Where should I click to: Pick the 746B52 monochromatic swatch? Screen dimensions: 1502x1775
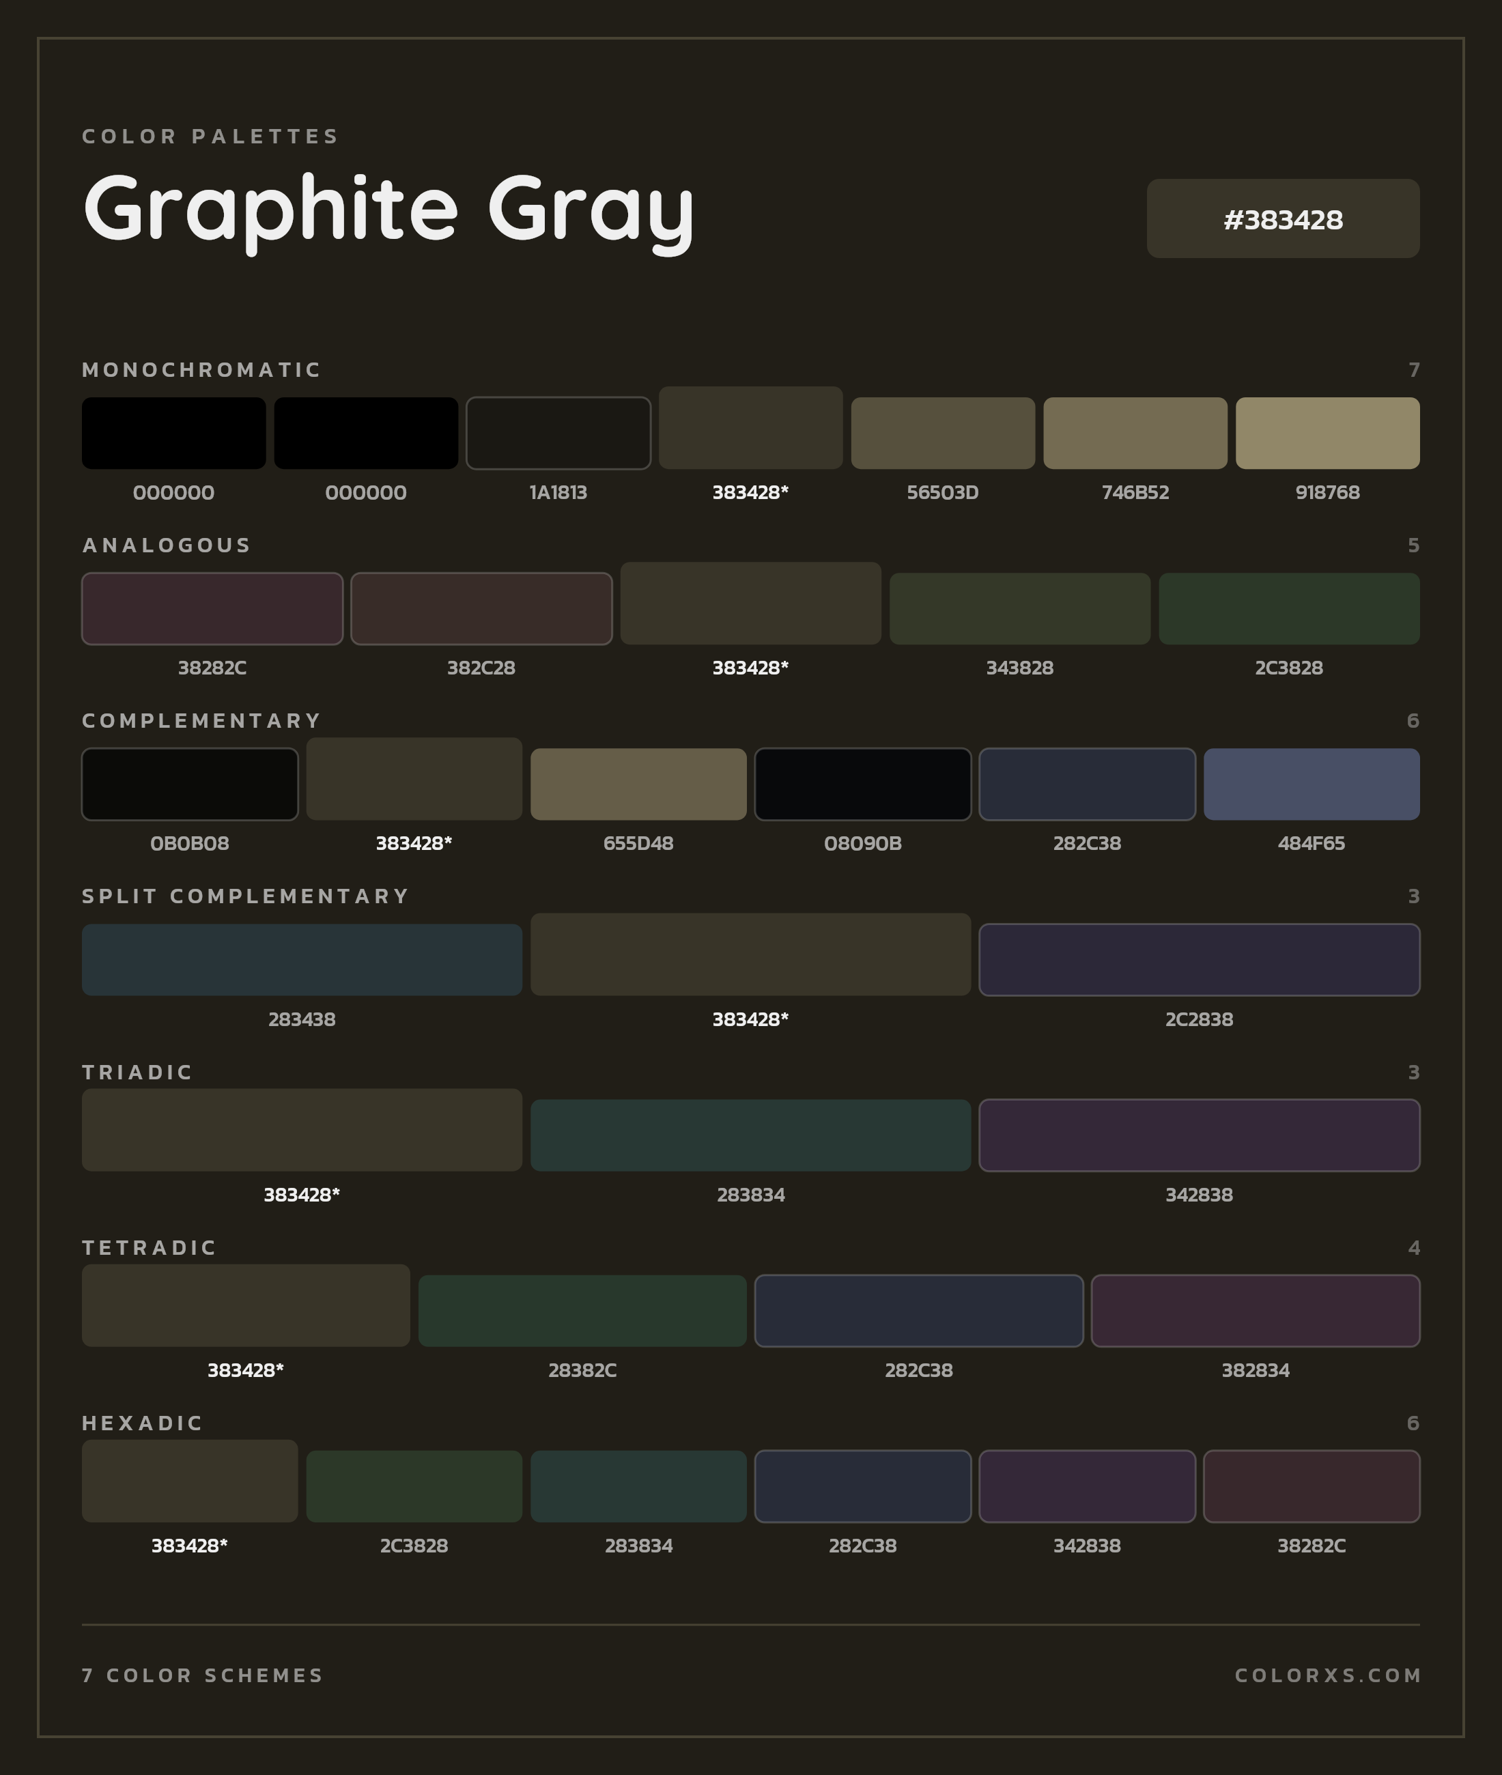point(1135,432)
